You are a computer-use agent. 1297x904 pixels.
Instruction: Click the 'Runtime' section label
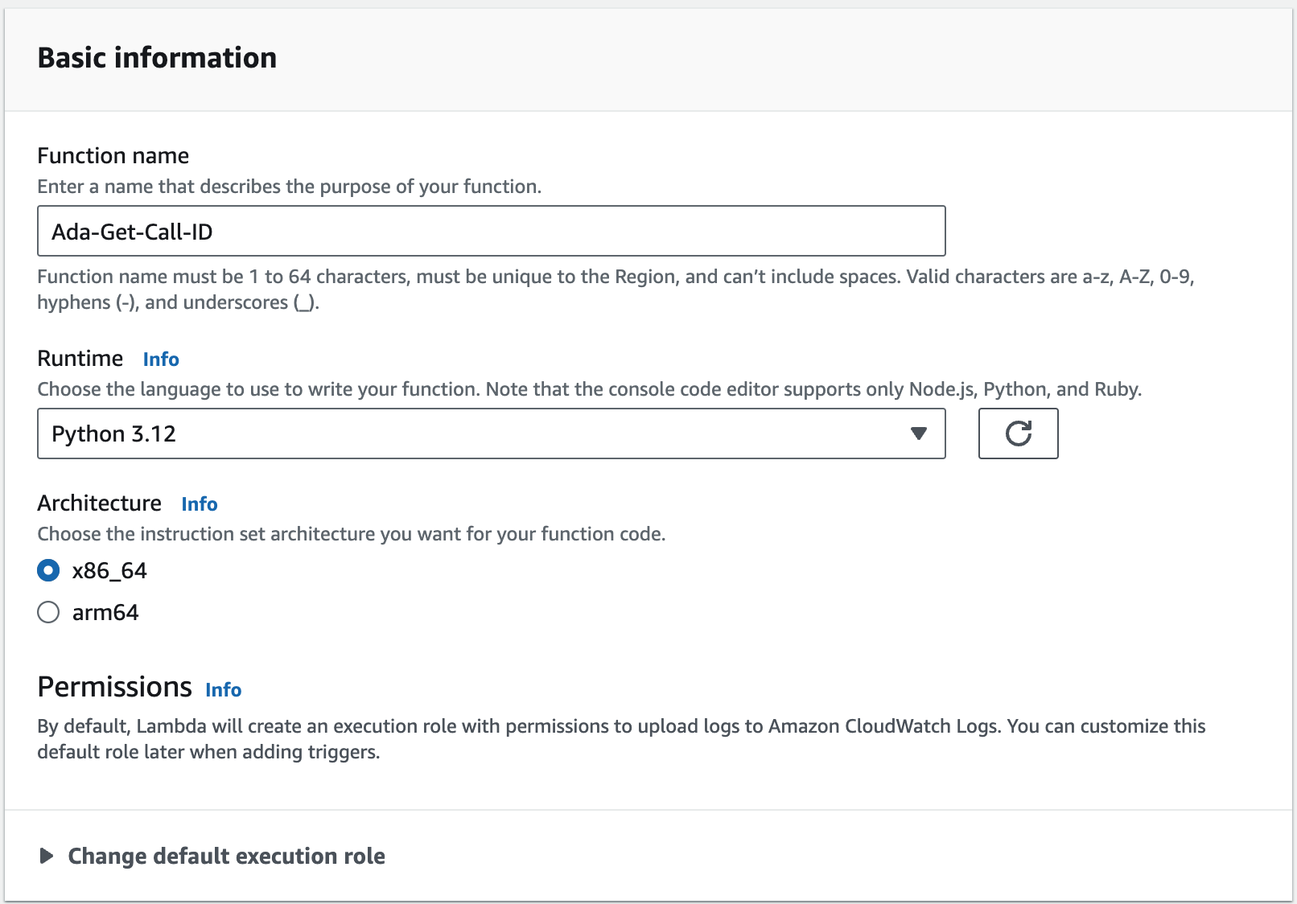point(80,359)
